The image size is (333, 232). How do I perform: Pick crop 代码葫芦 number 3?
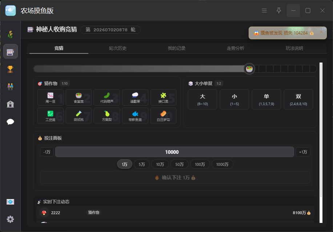107,97
